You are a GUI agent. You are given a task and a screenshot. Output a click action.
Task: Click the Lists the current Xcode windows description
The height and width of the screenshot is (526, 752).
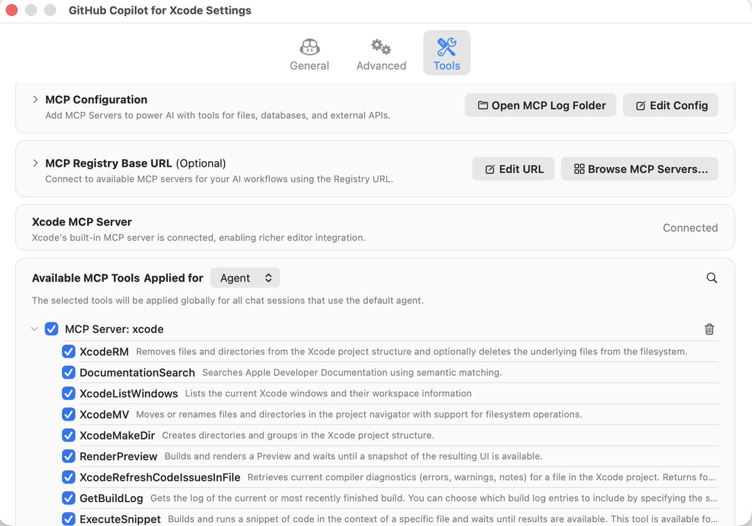coord(328,394)
